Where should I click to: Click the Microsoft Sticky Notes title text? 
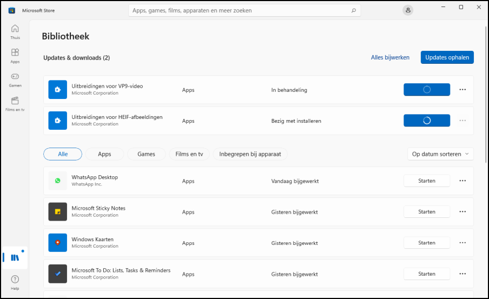coord(98,208)
